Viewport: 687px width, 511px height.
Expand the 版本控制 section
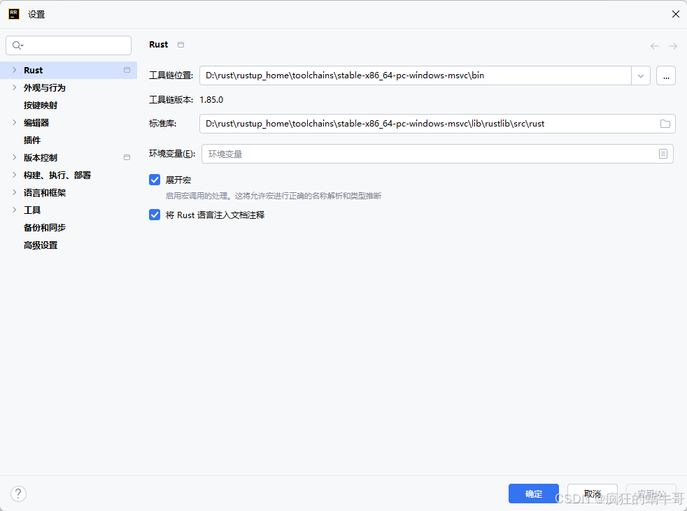pyautogui.click(x=15, y=157)
